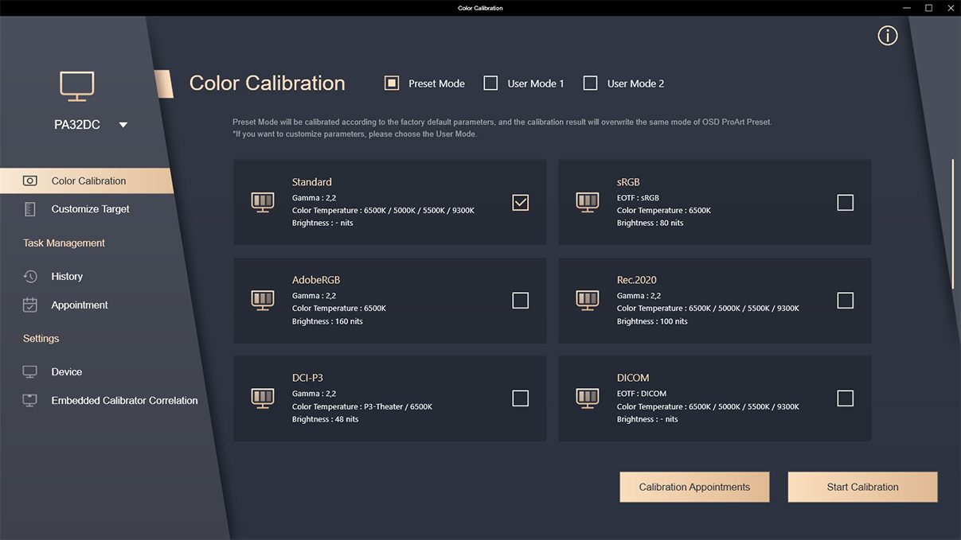The width and height of the screenshot is (961, 540).
Task: Click the large monitor icon above PA32DC
Action: (77, 86)
